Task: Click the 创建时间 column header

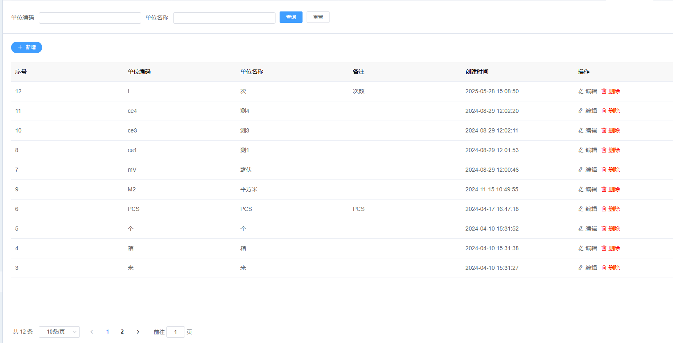Action: tap(477, 72)
